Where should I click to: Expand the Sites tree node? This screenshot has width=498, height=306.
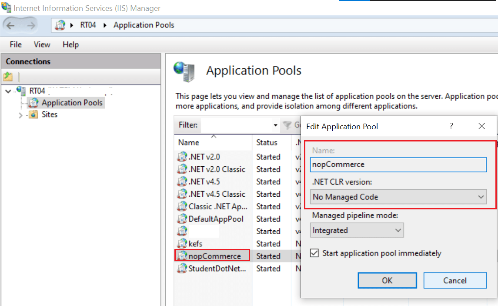[x=20, y=115]
